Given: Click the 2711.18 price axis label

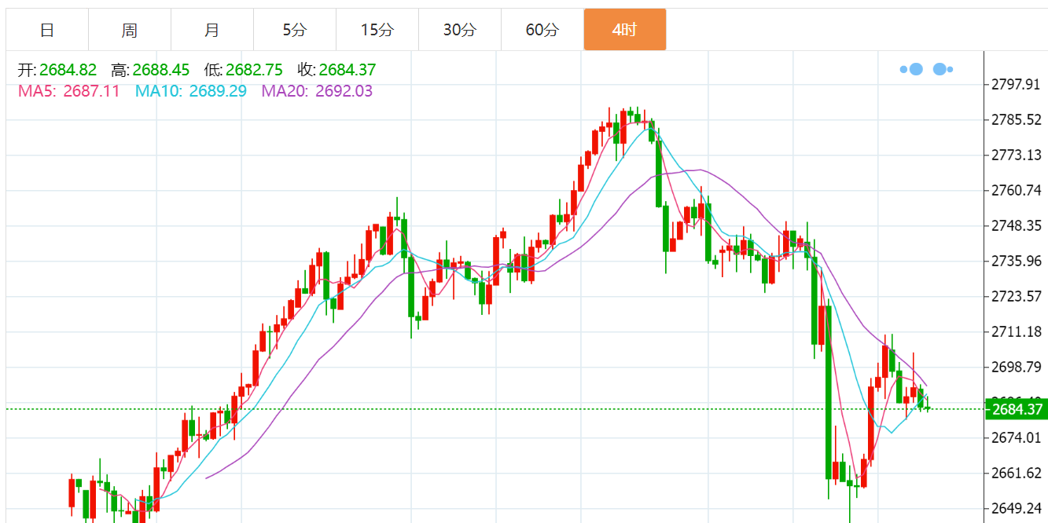Looking at the screenshot, I should (x=1018, y=331).
